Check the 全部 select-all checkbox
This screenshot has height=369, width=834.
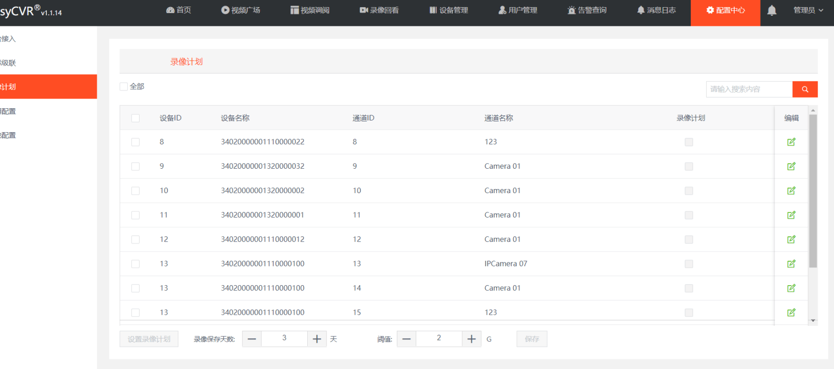point(124,87)
